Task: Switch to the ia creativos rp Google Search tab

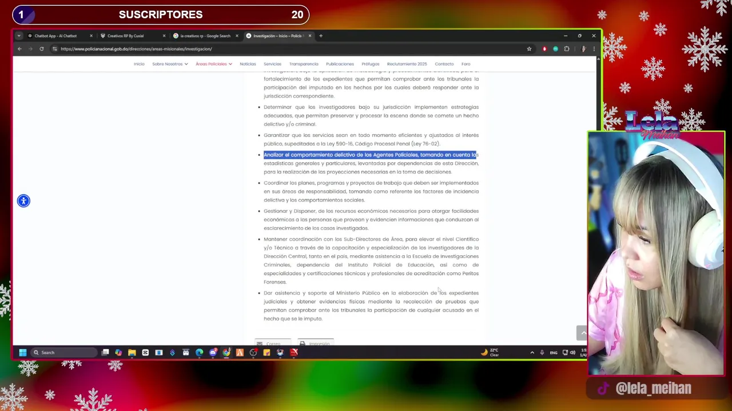Action: (205, 36)
